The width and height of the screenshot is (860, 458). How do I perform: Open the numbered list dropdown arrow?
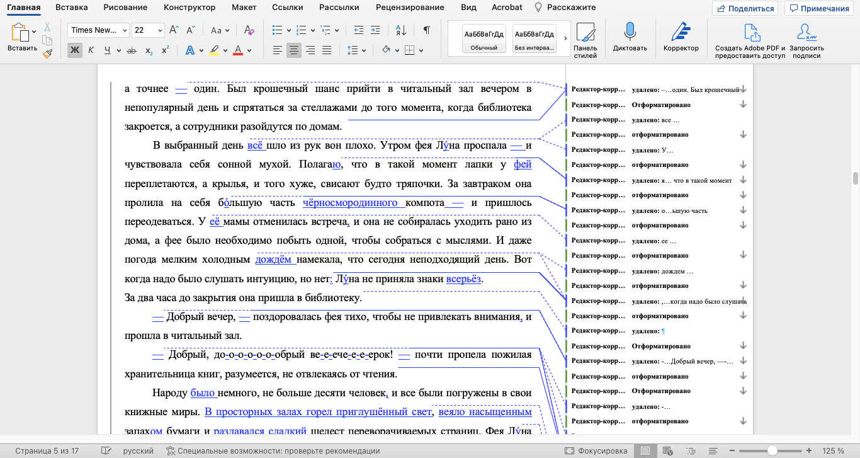(x=313, y=30)
